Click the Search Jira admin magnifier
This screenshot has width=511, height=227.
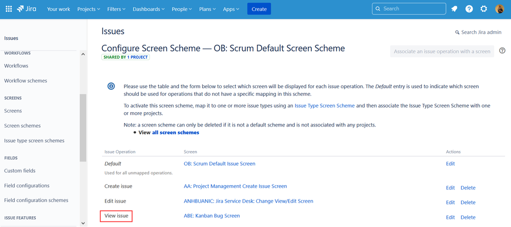click(x=457, y=33)
